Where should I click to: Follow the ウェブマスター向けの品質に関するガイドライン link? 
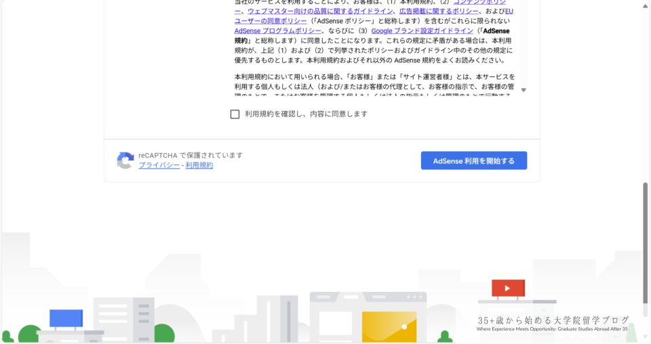coord(319,12)
